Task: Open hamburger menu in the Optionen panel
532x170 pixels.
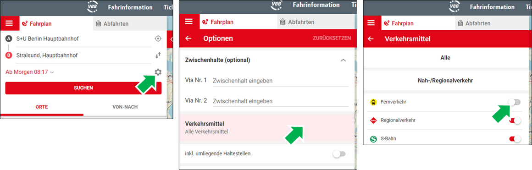Action: coord(188,22)
